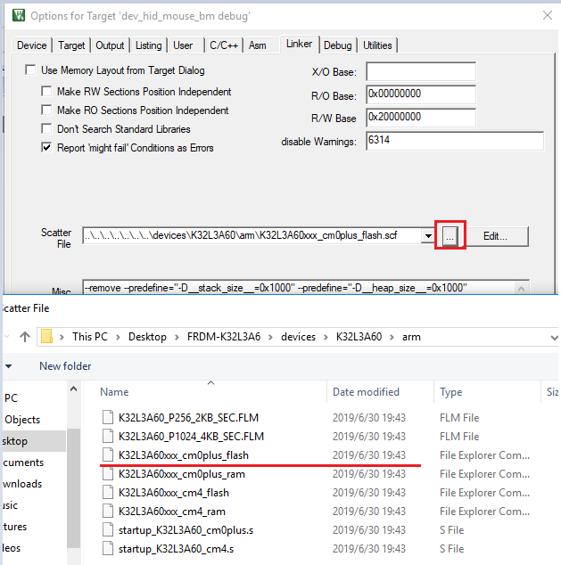Check Don't Search Standard Libraries
This screenshot has height=565, width=561.
click(x=47, y=129)
